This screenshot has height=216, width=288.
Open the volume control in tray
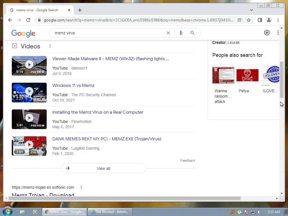(260, 212)
